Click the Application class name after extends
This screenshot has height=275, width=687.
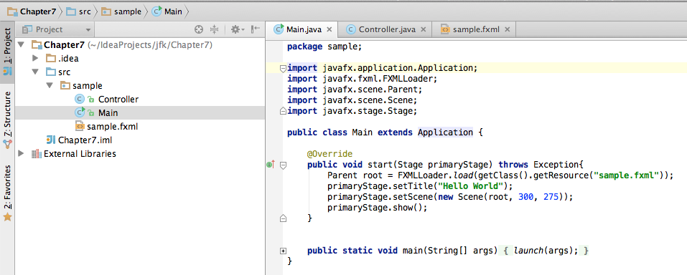point(445,132)
